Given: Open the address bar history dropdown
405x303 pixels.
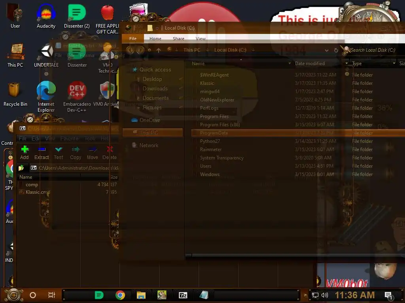Looking at the screenshot, I should [327, 50].
